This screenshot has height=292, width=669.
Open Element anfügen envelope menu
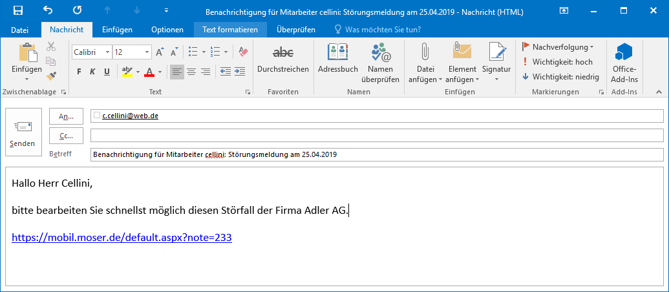click(462, 63)
